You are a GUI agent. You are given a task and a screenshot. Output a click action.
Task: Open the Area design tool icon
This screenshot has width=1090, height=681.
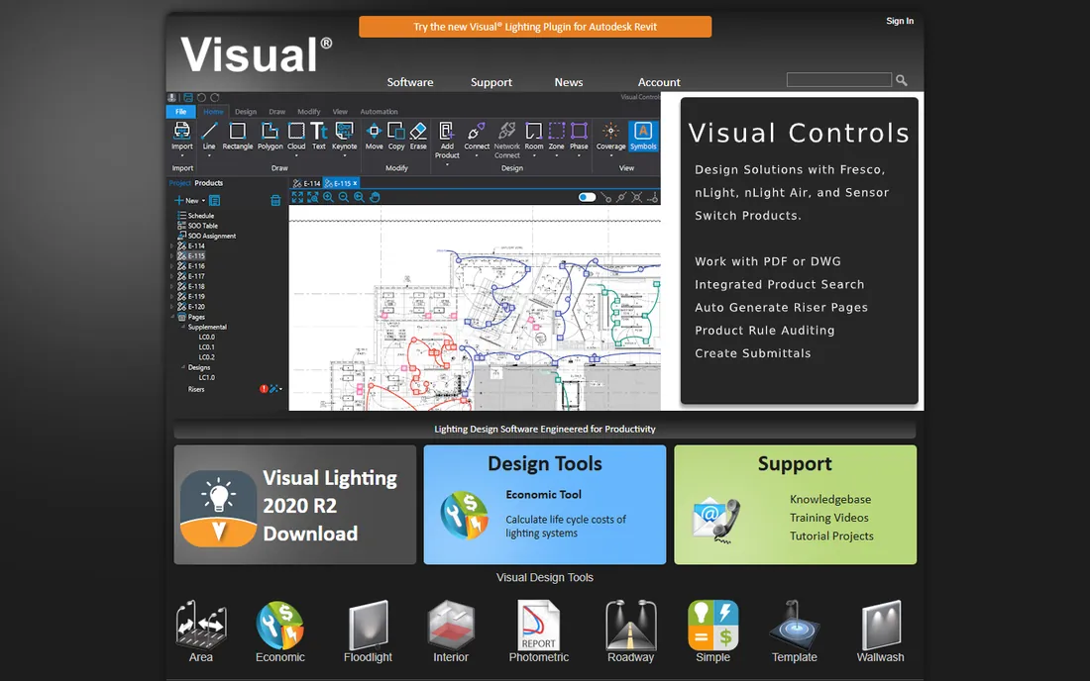[201, 625]
